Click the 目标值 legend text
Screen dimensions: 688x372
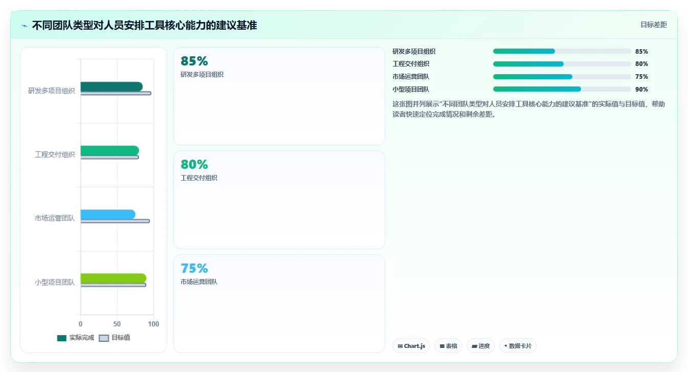[x=121, y=338]
